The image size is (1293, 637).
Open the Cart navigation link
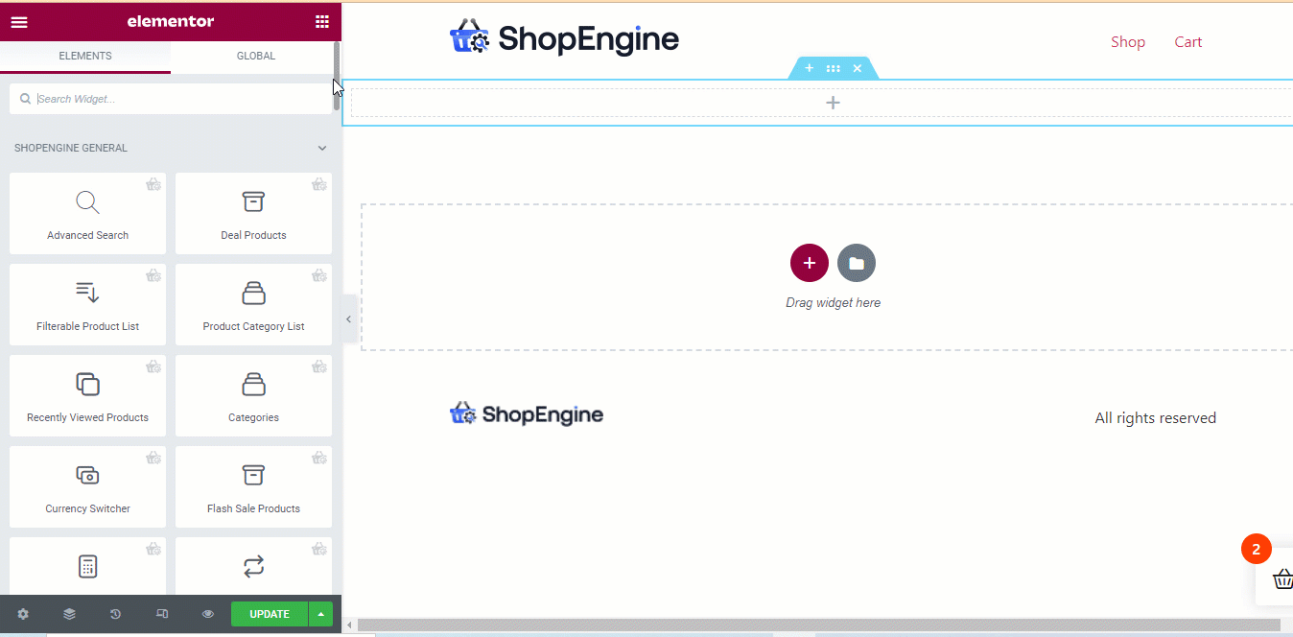(1188, 41)
